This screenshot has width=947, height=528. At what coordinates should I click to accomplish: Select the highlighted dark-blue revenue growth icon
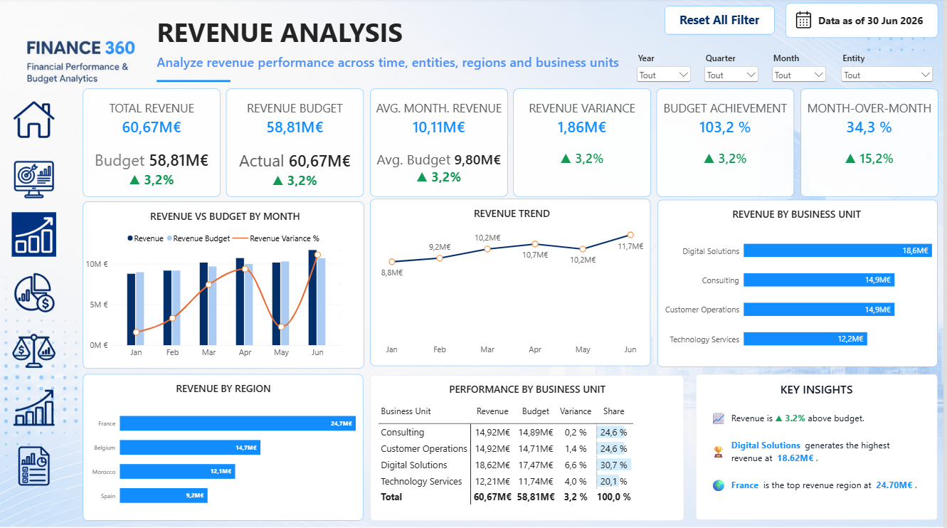[33, 234]
